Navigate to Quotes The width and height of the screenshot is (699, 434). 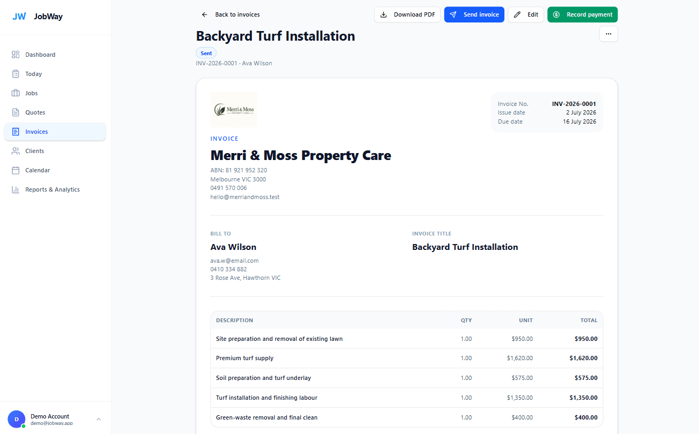point(55,112)
